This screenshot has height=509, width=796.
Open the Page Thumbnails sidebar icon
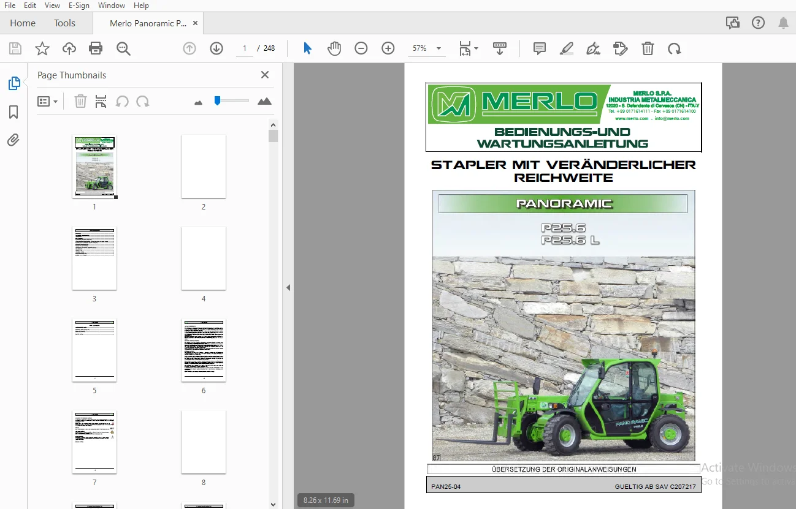coord(14,83)
